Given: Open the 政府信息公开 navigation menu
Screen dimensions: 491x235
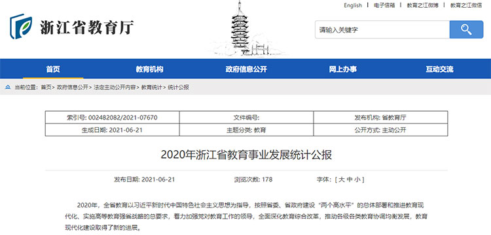Looking at the screenshot, I should tap(246, 69).
